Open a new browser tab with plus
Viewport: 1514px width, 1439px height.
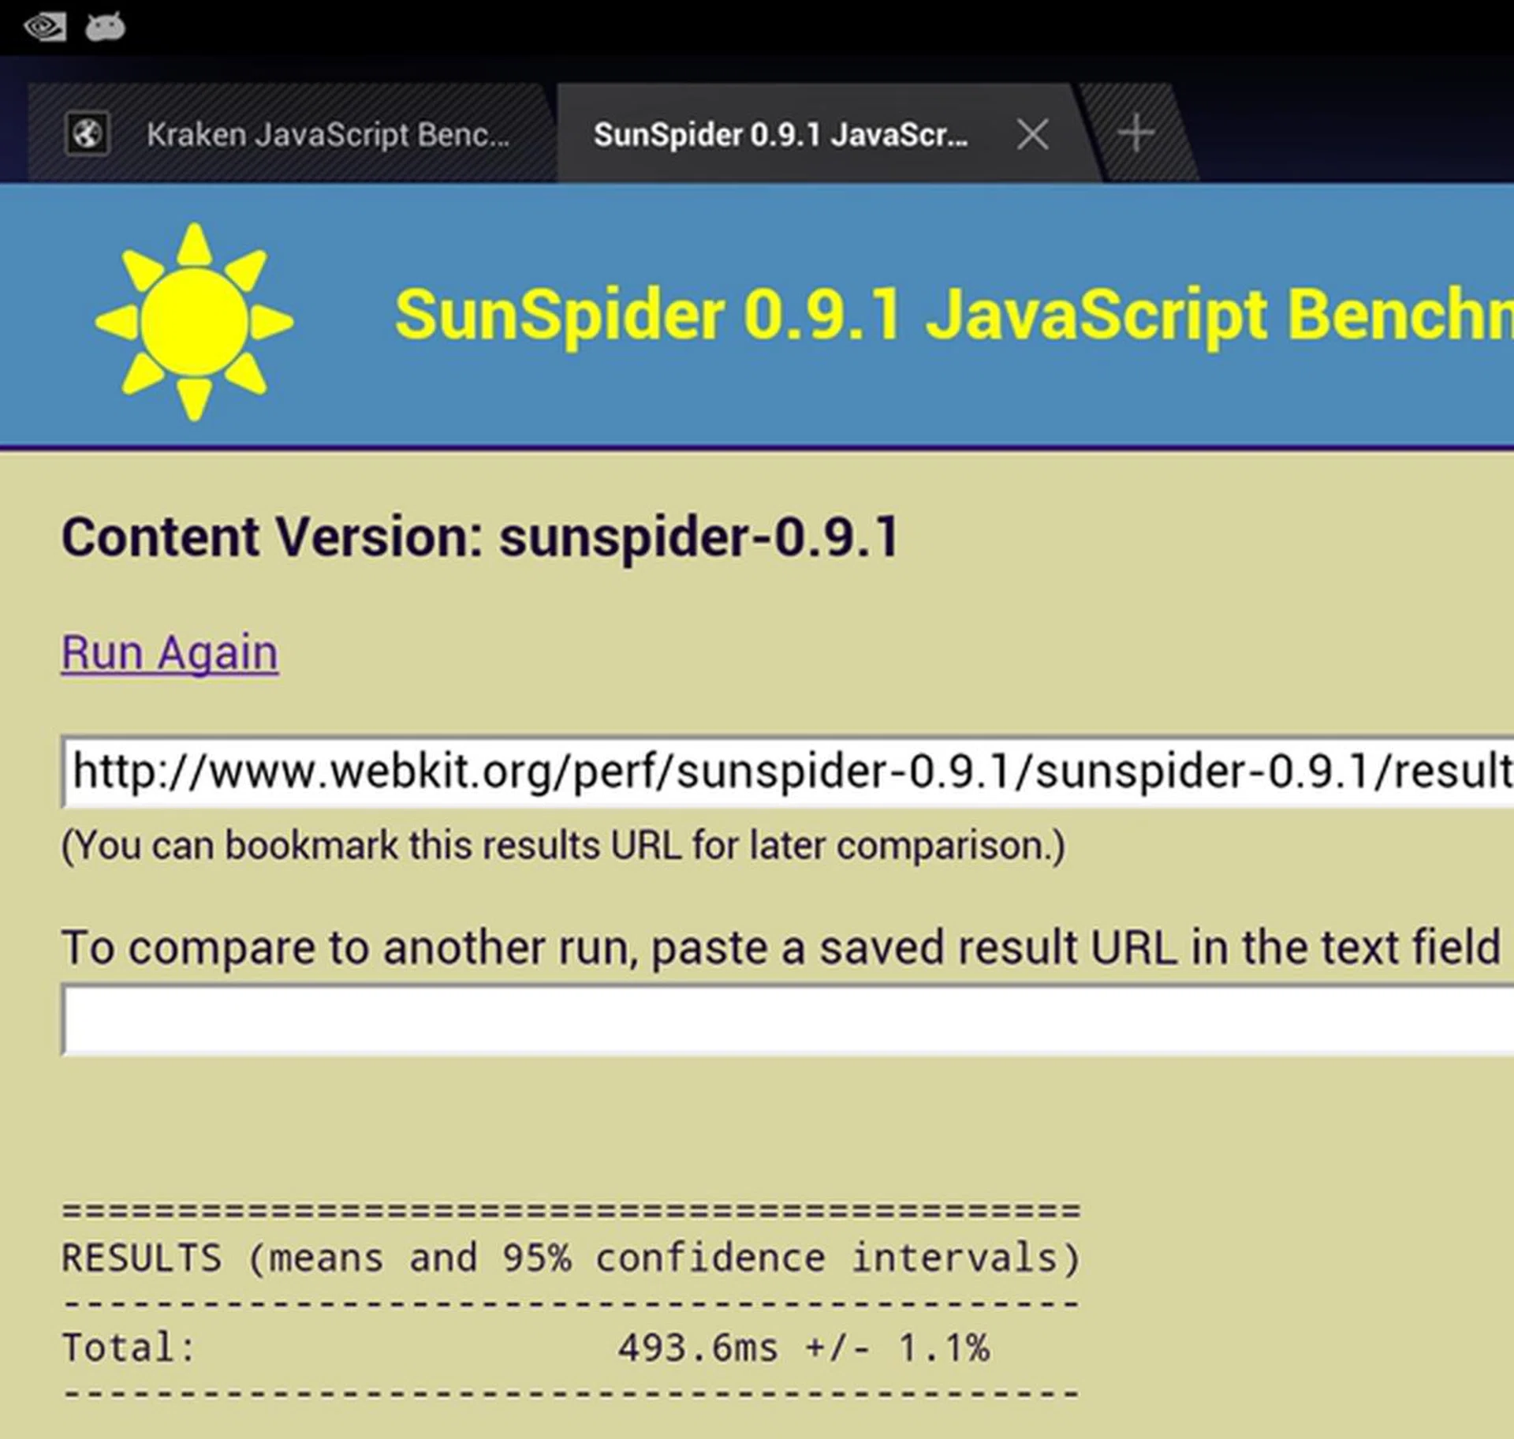pos(1136,133)
